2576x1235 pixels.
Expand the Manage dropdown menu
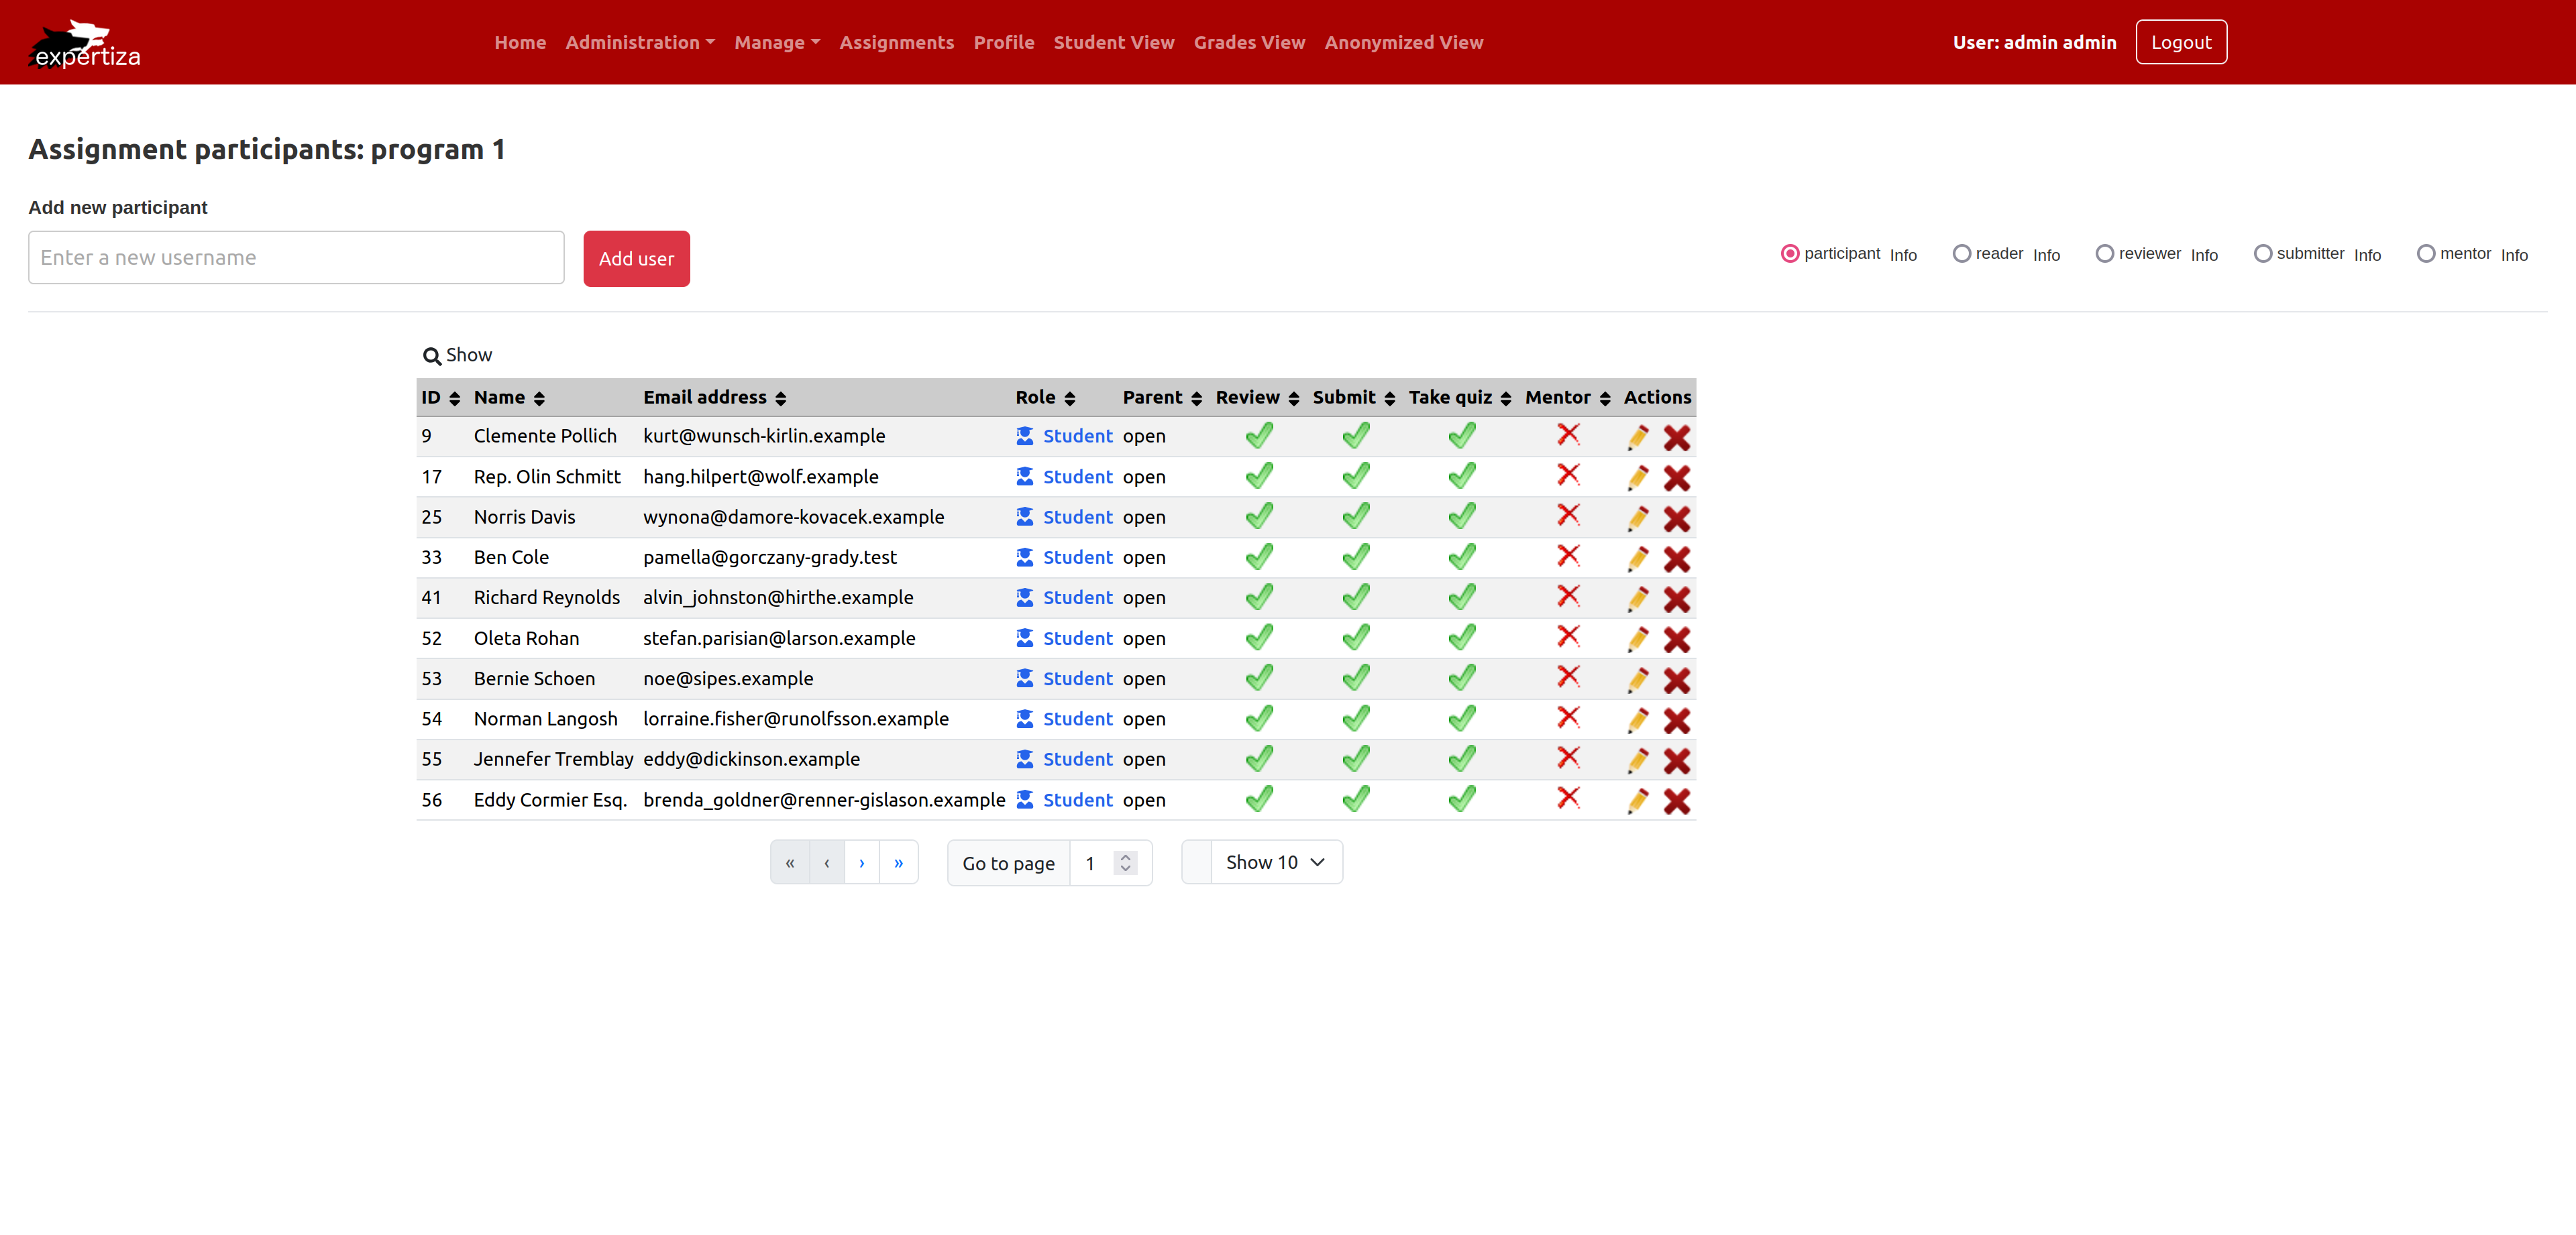pos(776,43)
